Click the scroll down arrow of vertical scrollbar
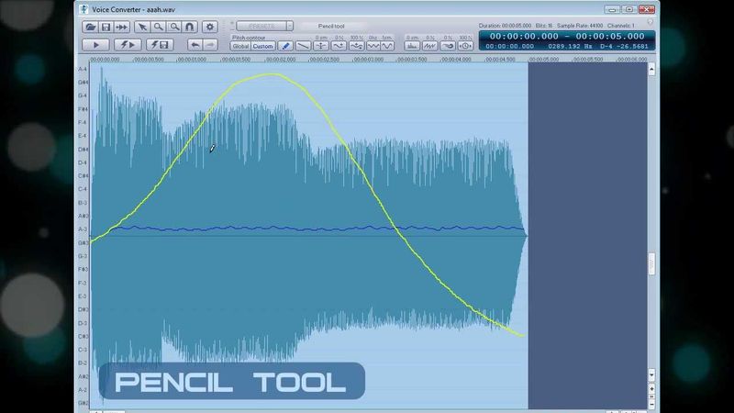734x413 pixels. coord(651,375)
